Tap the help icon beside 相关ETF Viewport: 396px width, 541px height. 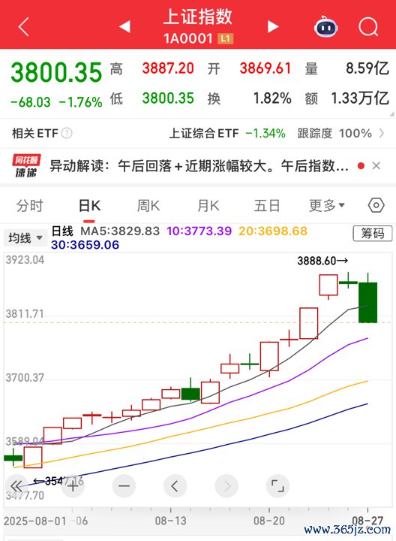tap(67, 133)
